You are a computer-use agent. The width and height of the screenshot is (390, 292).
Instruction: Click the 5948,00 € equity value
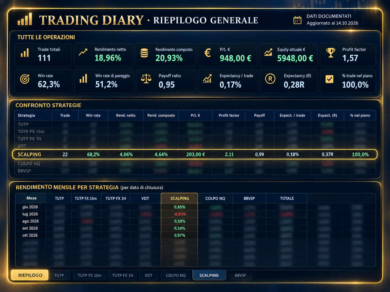[x=295, y=58]
